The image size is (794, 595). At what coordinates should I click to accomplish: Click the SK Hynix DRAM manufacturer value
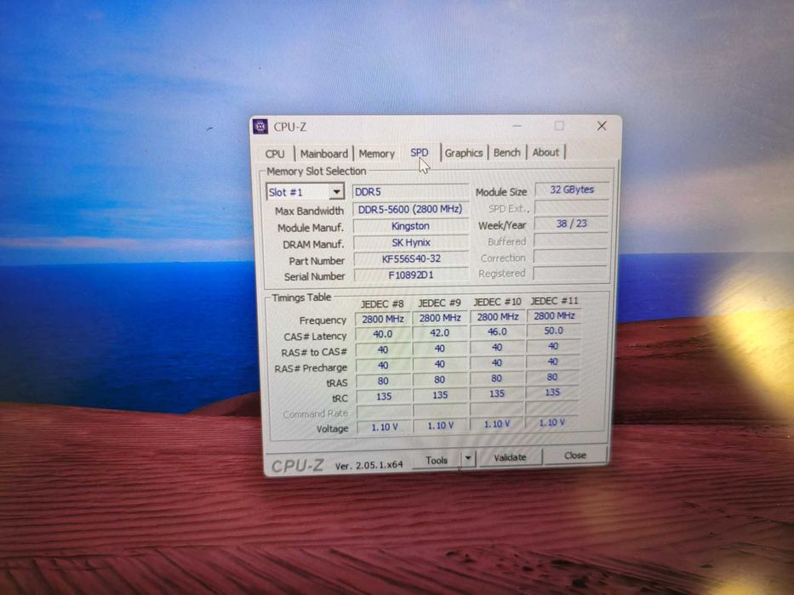[411, 242]
